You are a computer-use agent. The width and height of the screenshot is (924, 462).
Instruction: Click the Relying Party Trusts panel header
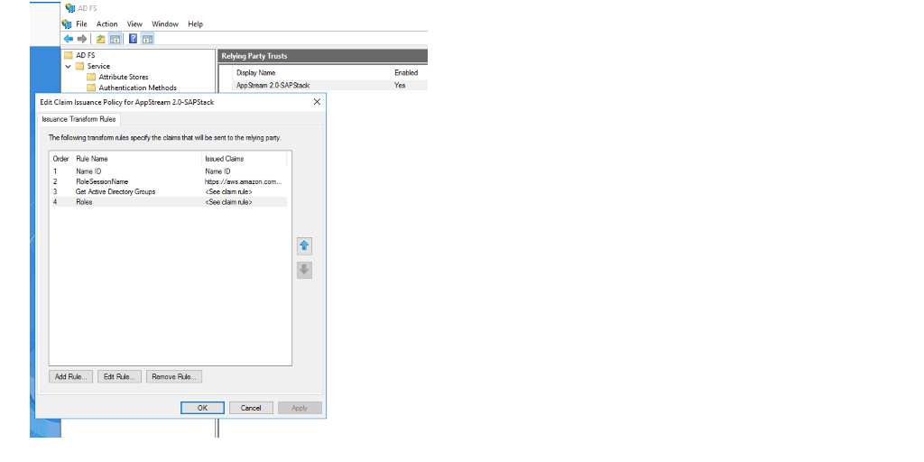(x=322, y=56)
